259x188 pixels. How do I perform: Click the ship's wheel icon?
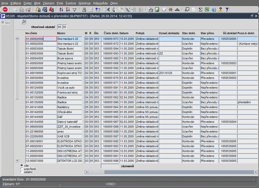(171, 10)
